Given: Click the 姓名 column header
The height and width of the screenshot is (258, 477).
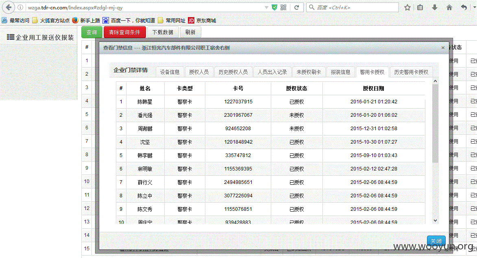Looking at the screenshot, I should pos(145,88).
